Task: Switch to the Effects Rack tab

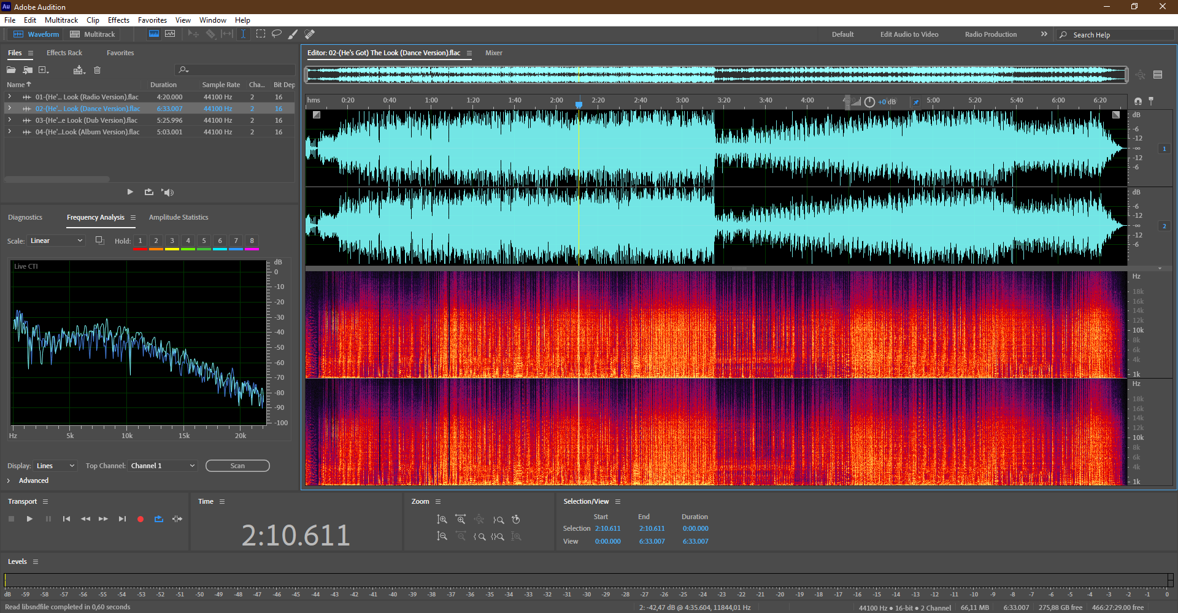Action: (64, 53)
